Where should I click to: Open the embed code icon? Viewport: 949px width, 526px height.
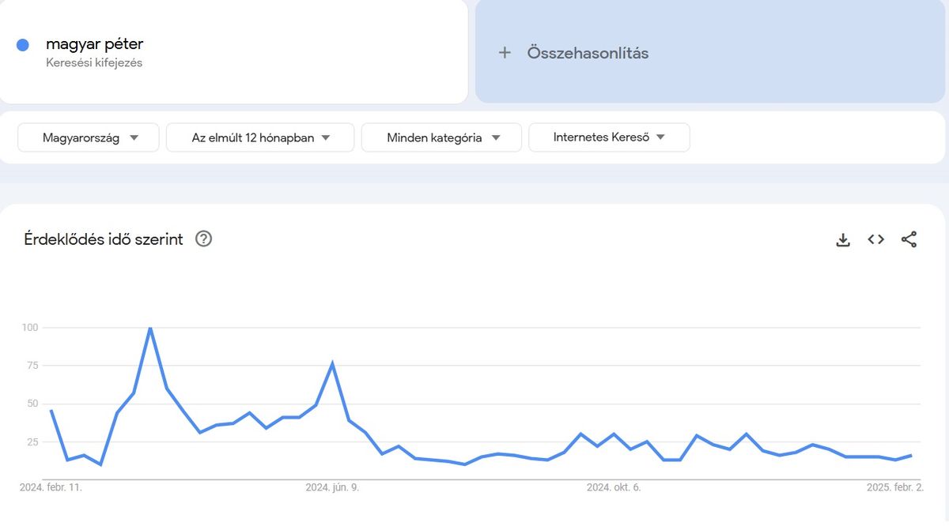[875, 239]
